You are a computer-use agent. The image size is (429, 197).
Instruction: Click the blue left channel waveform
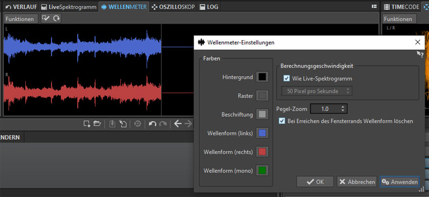[82, 47]
